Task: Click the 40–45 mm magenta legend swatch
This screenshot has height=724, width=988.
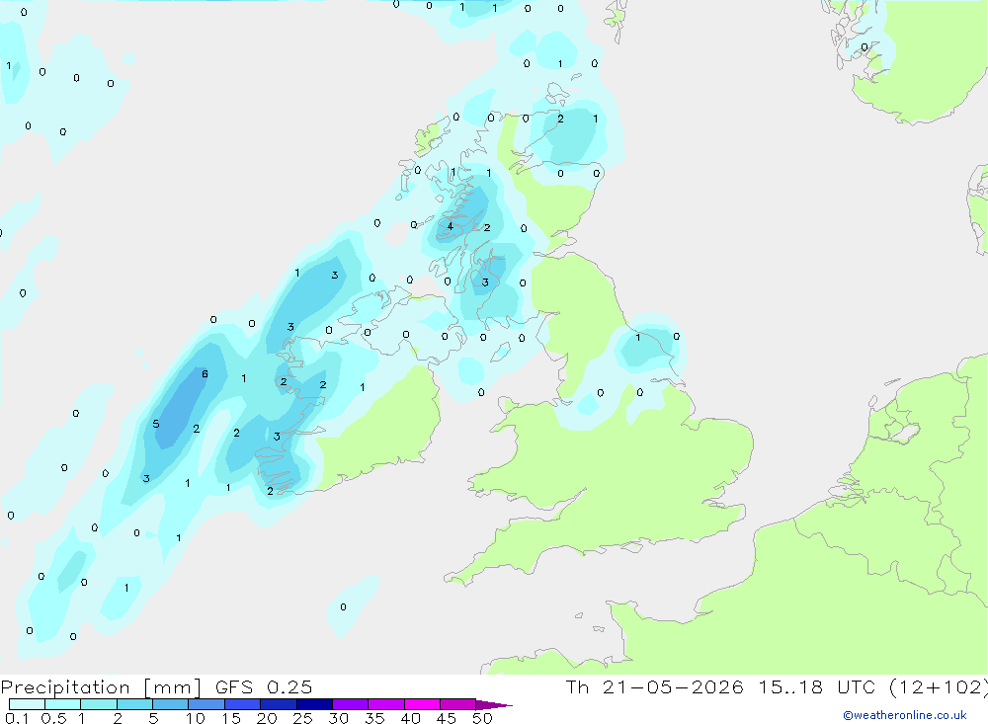Action: point(422,704)
